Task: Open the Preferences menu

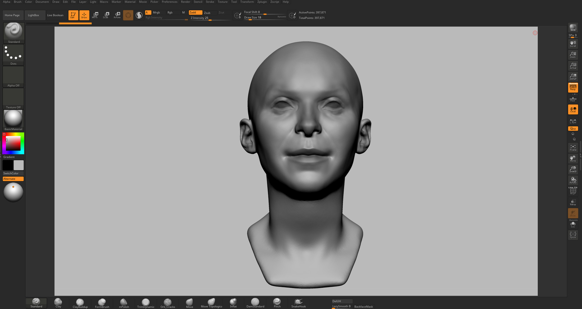Action: [169, 2]
